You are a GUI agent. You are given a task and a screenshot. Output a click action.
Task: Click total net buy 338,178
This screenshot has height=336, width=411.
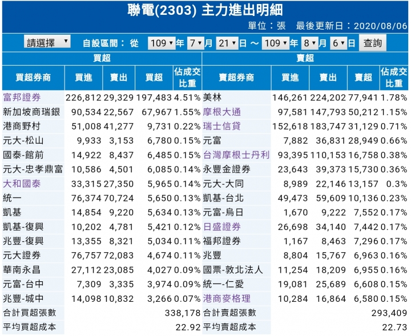pos(183,313)
